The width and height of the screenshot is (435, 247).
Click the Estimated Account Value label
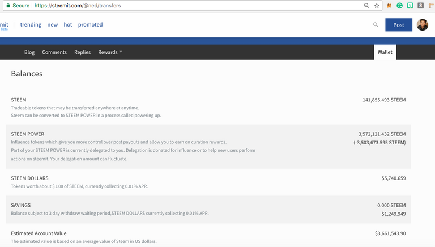(39, 233)
